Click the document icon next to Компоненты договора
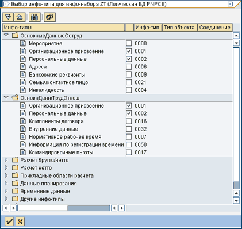The height and width of the screenshot is (229, 242). (23, 121)
